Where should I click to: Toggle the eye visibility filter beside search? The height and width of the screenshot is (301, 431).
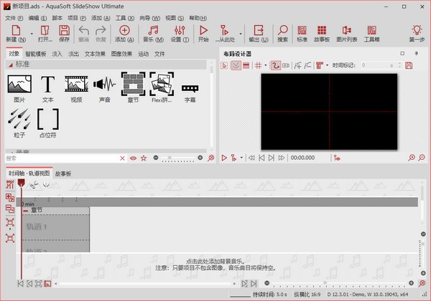tap(132, 157)
